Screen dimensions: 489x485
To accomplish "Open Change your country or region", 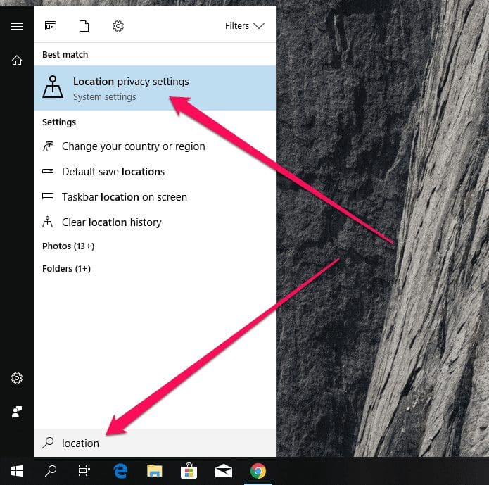I will tap(155, 146).
